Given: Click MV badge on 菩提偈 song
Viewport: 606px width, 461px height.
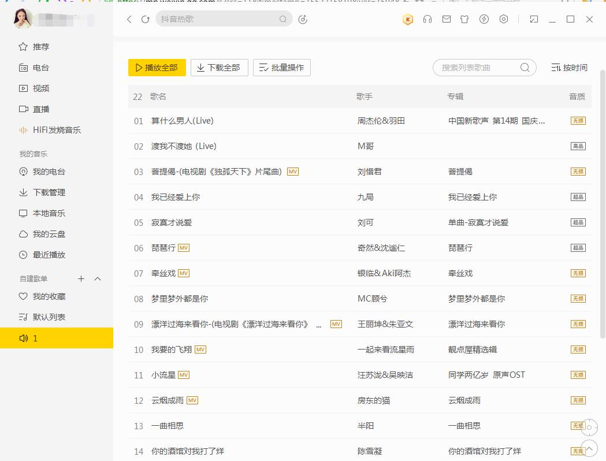Looking at the screenshot, I should point(293,172).
